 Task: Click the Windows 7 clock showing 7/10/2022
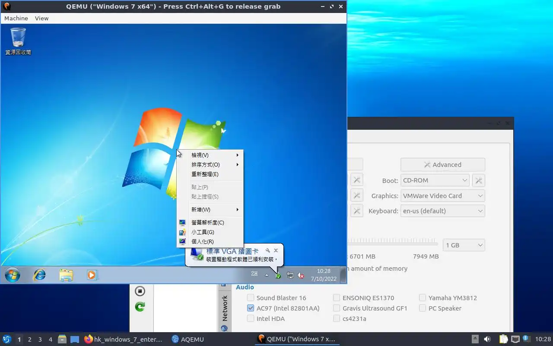pos(324,275)
